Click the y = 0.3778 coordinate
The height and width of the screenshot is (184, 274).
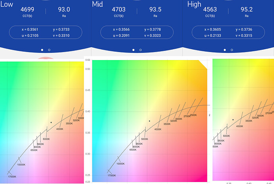[152, 29]
